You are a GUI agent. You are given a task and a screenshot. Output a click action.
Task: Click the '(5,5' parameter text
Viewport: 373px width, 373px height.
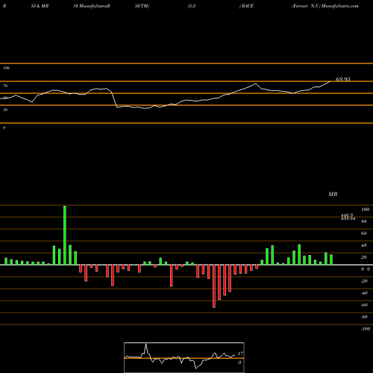[x=192, y=6]
